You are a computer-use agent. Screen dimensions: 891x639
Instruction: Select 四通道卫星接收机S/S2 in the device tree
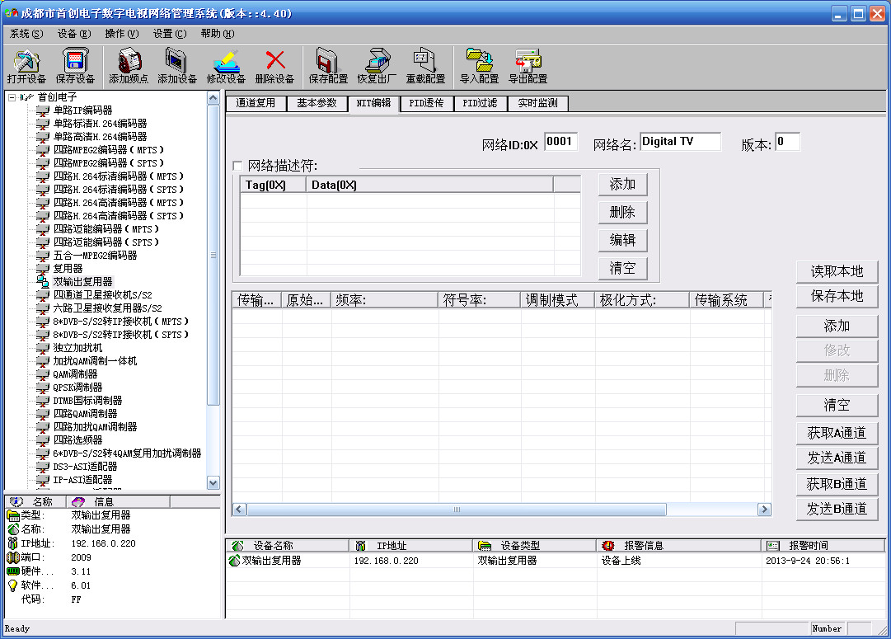pos(102,295)
